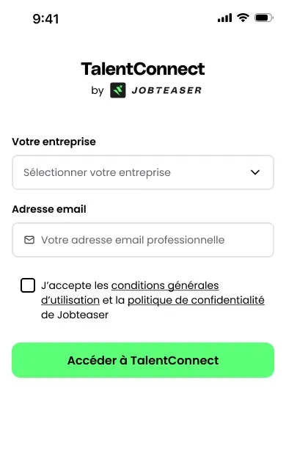Expand the company dropdown chevron
Viewport: 286px width, 476px height.
(x=255, y=172)
